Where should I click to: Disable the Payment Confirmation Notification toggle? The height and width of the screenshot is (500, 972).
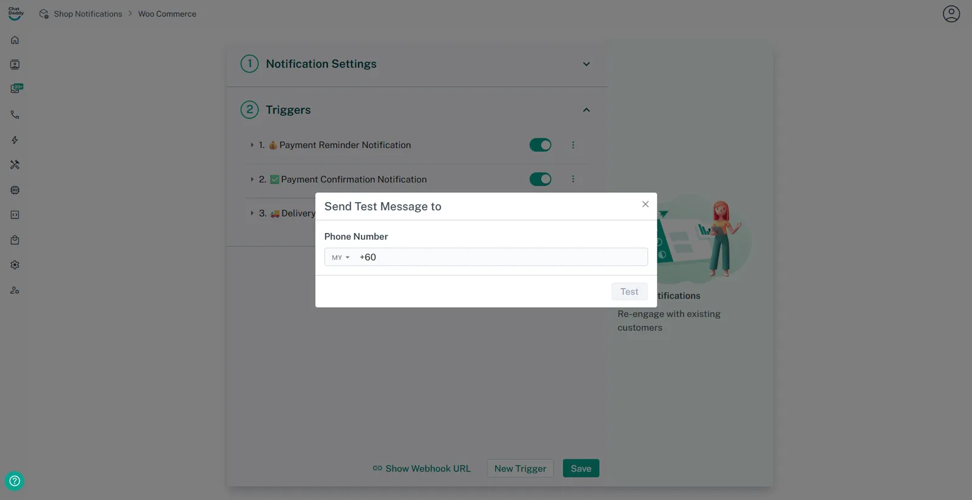pos(540,179)
